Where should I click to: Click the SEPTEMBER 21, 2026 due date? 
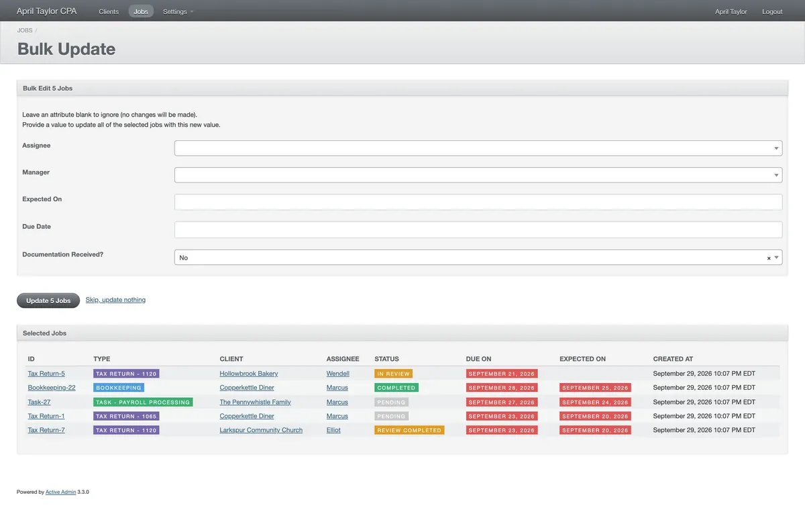click(502, 374)
